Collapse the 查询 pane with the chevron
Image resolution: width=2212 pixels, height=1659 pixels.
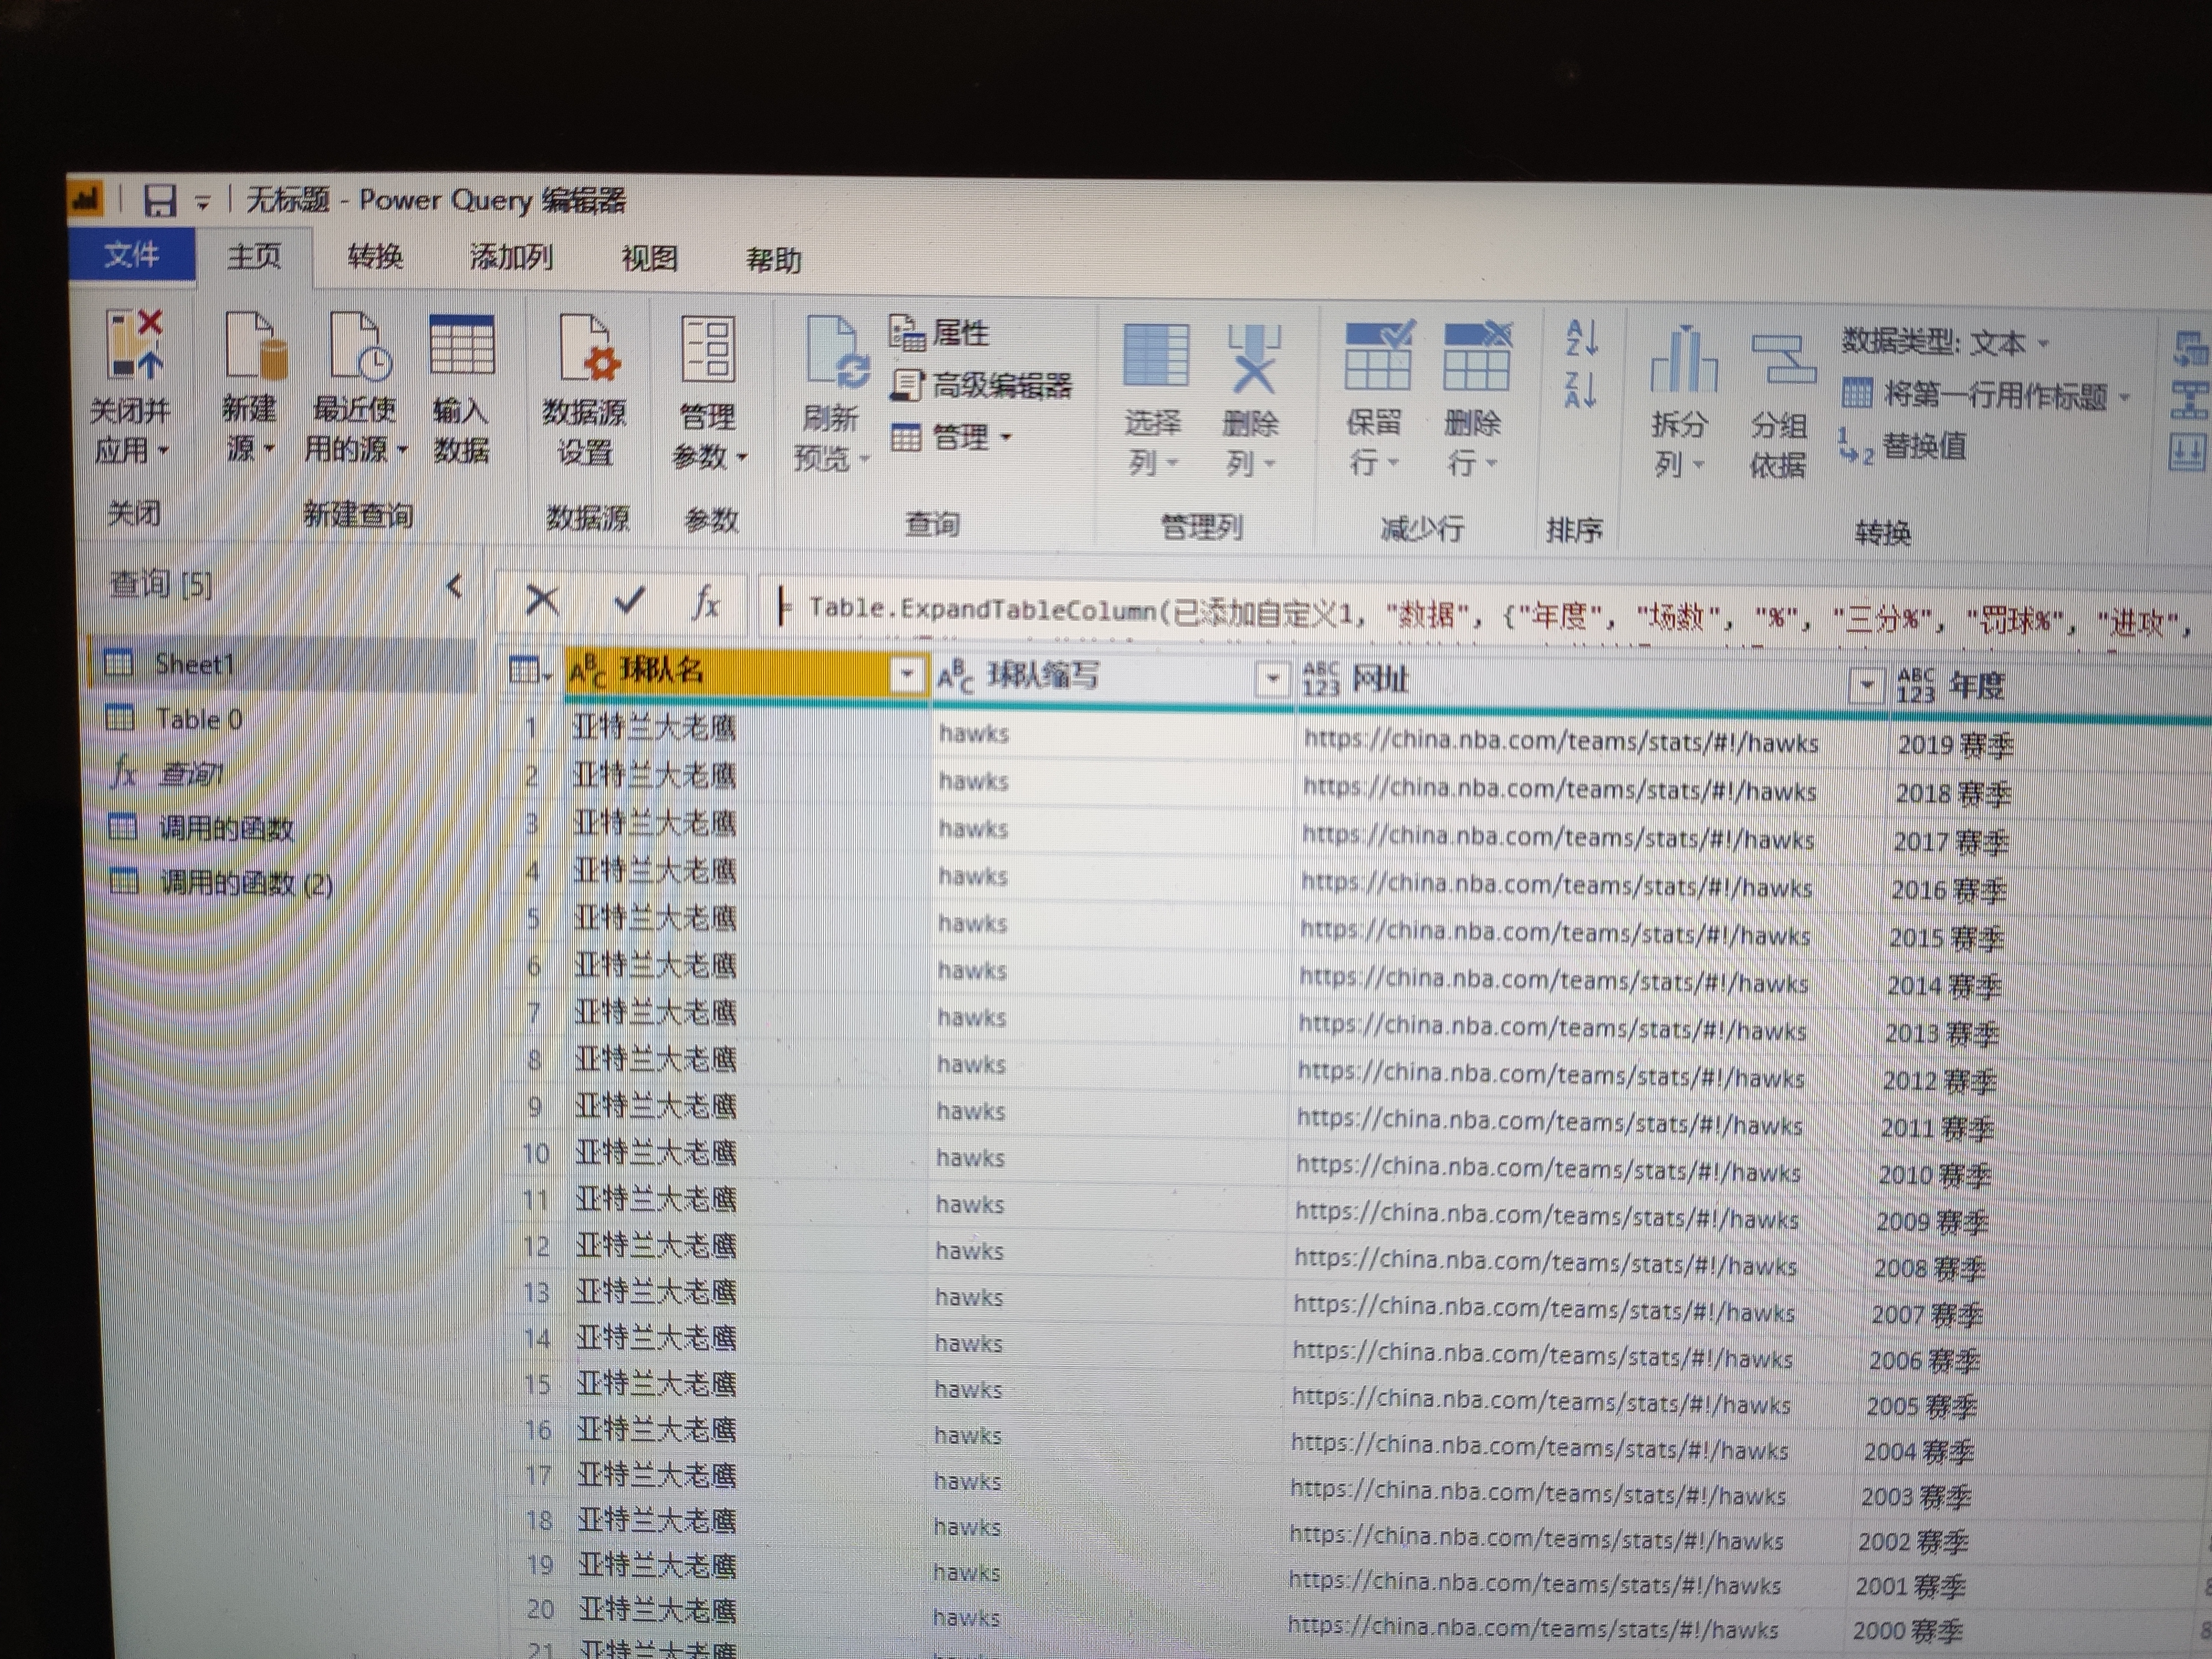click(455, 586)
